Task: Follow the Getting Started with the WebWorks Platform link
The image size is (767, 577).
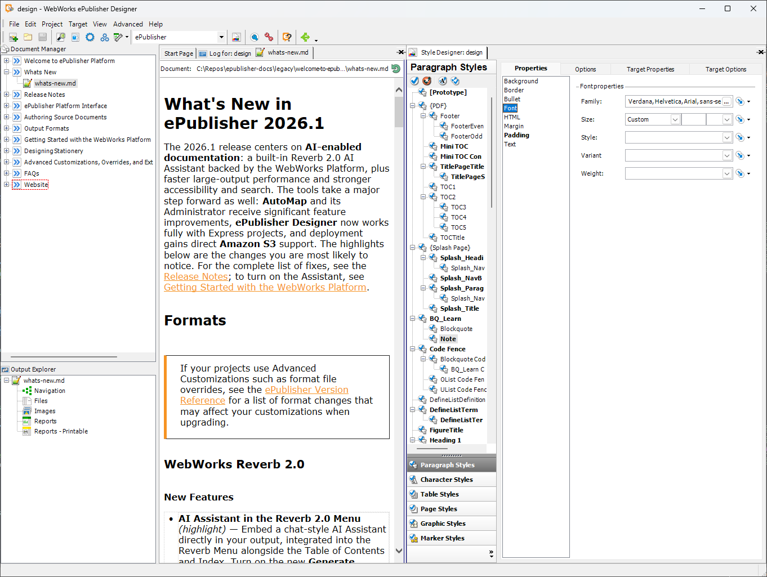Action: [265, 287]
